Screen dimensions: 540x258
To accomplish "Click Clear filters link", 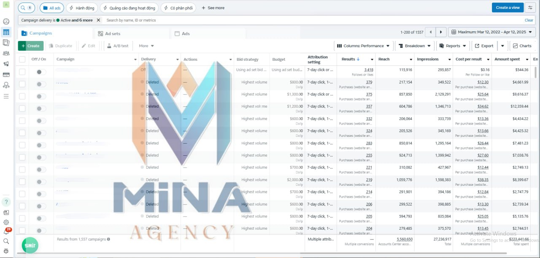I will (x=529, y=20).
